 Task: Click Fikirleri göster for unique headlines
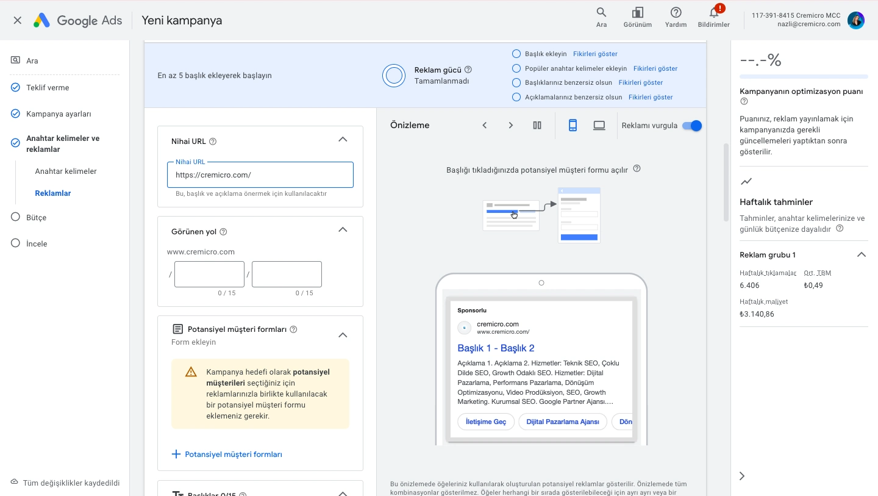(x=641, y=82)
